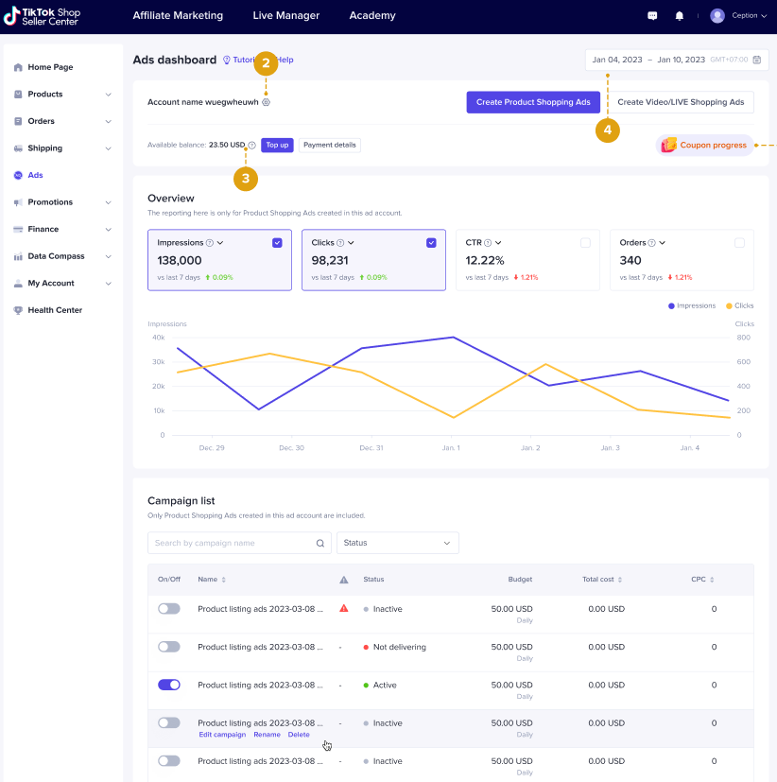Viewport: 777px width, 782px height.
Task: Click Create Product Shopping Ads button
Action: pyautogui.click(x=533, y=102)
